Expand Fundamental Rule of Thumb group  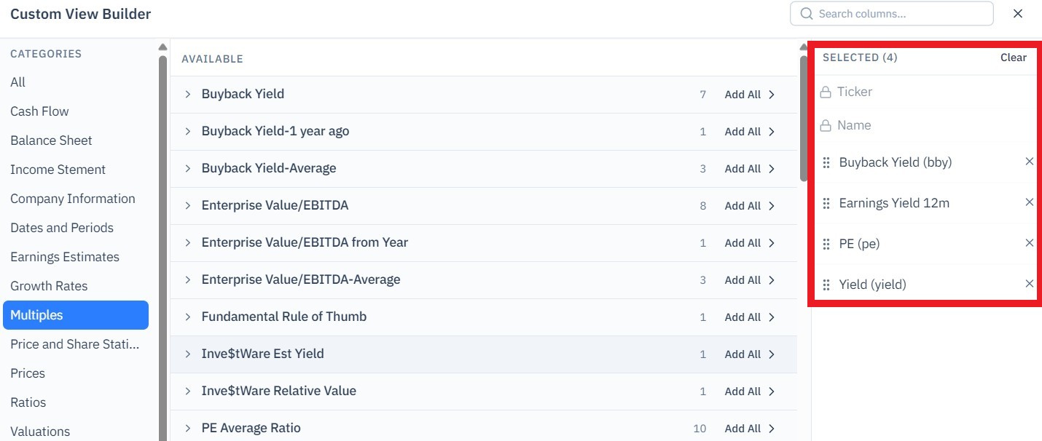coord(187,317)
